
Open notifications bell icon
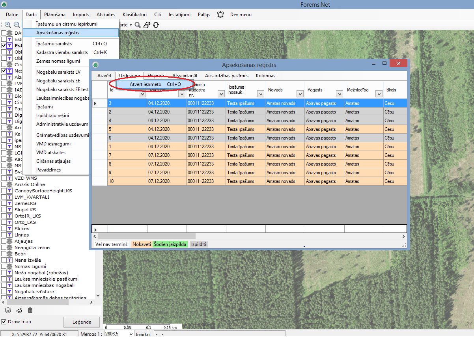pos(220,15)
